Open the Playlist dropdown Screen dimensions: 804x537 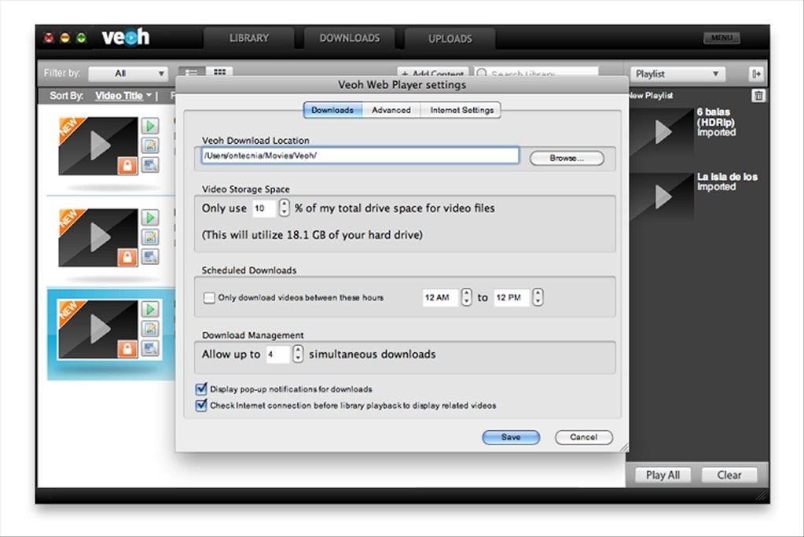click(x=678, y=74)
